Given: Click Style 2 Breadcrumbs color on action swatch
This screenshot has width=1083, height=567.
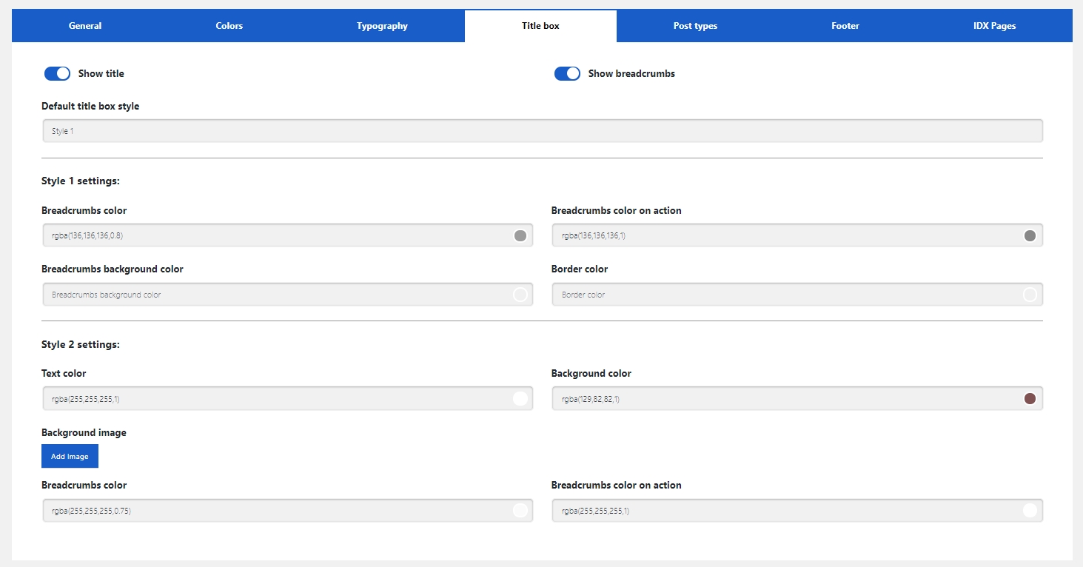Looking at the screenshot, I should [1029, 511].
